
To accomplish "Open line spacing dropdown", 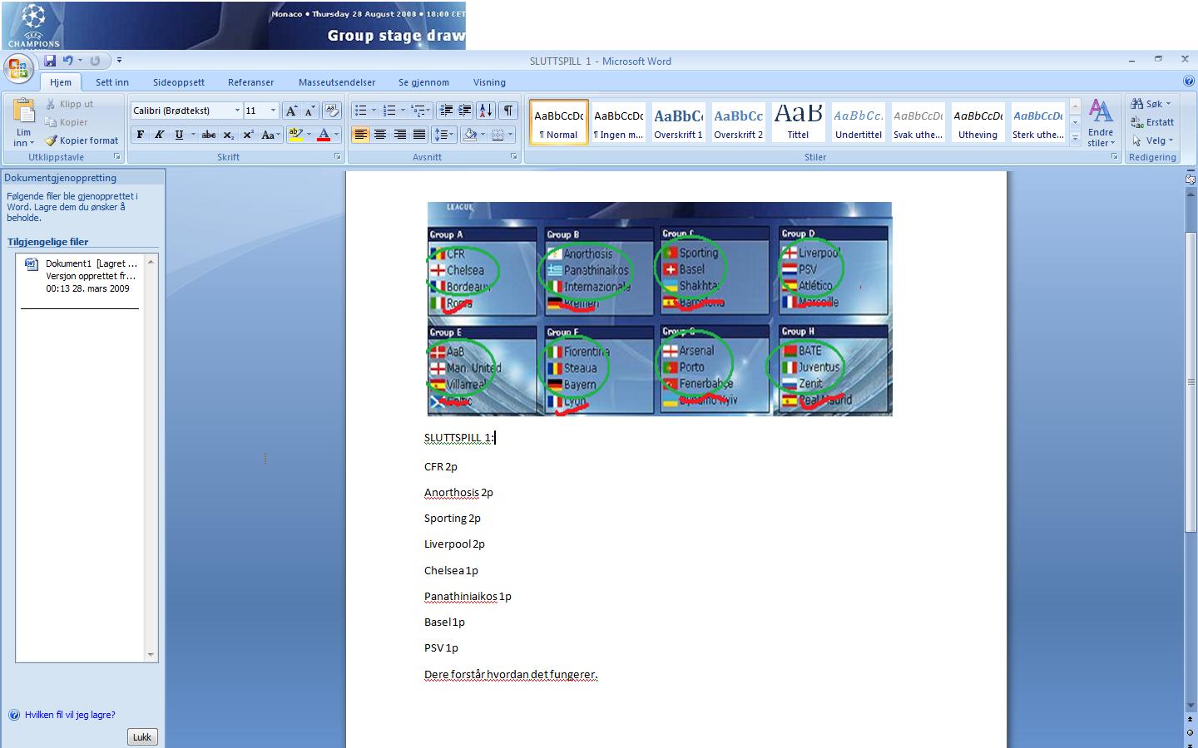I will (444, 135).
